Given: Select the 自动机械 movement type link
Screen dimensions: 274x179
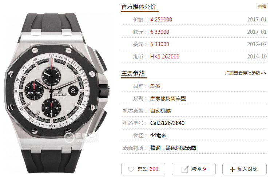Looking at the screenshot, I should [160, 111].
